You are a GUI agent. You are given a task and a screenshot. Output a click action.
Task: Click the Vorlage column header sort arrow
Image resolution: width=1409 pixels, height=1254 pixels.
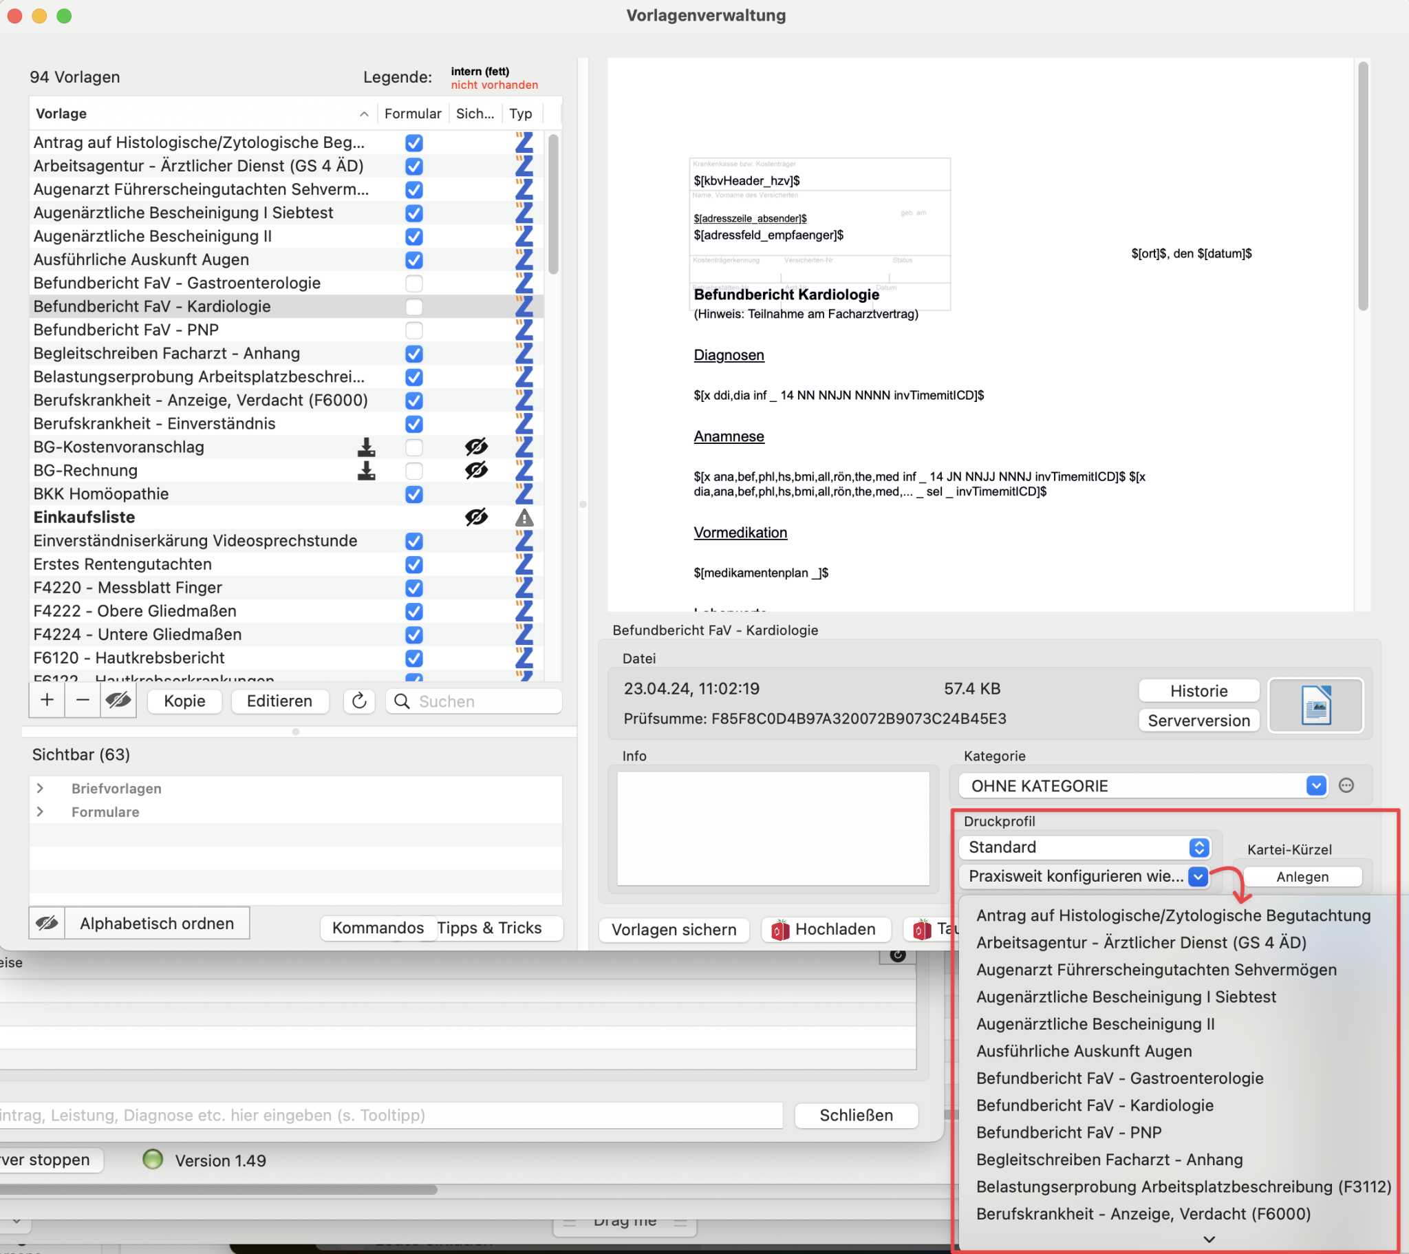coord(364,114)
